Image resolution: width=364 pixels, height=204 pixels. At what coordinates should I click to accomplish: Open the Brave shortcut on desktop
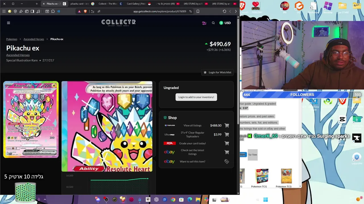pos(242,7)
